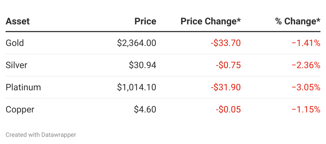Viewport: 326px width, 144px height.
Task: Click the Silver asset name
Action: (16, 65)
